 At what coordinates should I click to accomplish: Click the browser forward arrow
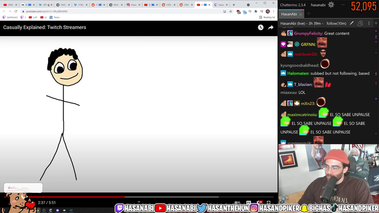coord(10,11)
